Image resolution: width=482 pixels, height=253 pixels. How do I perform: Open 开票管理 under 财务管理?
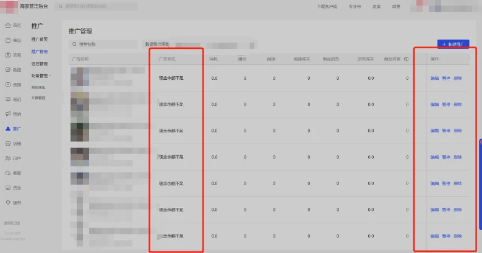pos(38,98)
